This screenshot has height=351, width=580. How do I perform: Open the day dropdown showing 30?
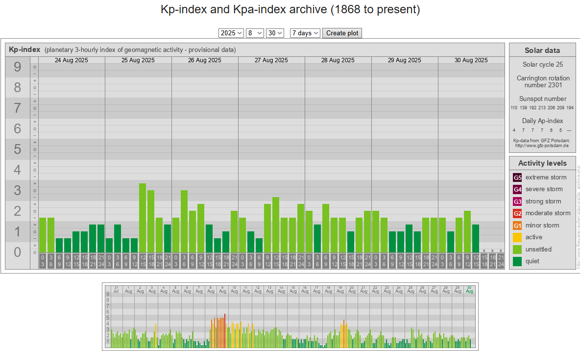pos(275,33)
